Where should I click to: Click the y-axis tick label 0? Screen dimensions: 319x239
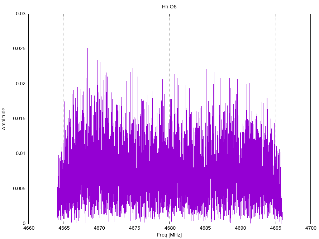click(24, 224)
